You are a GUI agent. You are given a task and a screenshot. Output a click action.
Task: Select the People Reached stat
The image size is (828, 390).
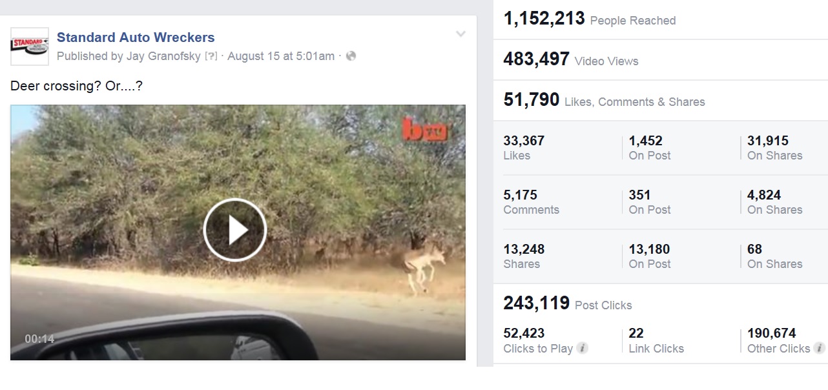(589, 19)
